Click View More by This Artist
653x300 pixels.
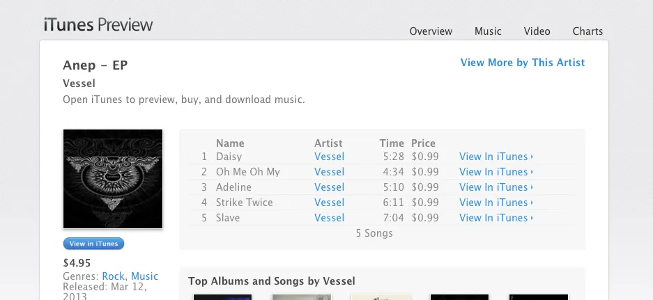(x=522, y=63)
